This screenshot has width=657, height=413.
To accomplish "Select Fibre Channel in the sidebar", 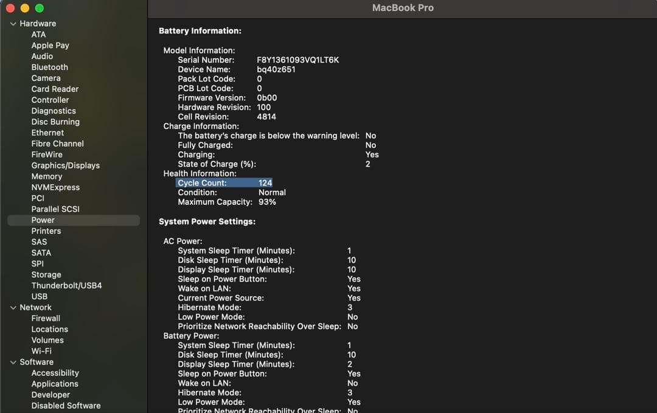I will [x=57, y=144].
